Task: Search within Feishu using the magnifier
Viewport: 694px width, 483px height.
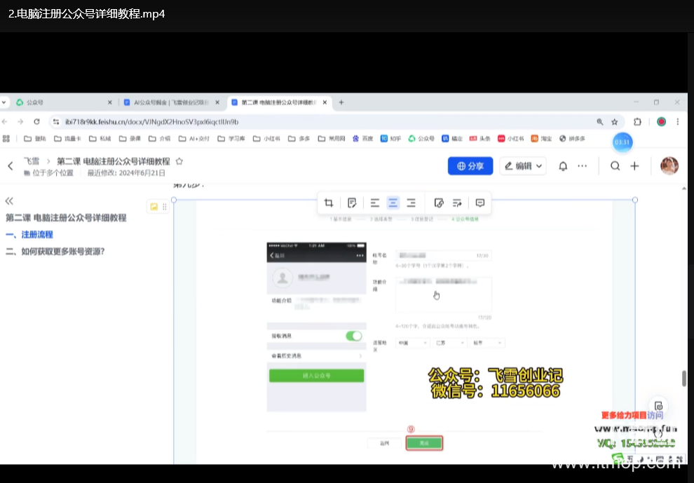Action: (x=615, y=166)
